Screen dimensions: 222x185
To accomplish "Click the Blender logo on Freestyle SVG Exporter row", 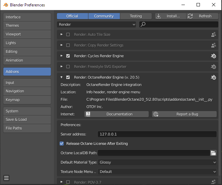I will coord(213,67).
